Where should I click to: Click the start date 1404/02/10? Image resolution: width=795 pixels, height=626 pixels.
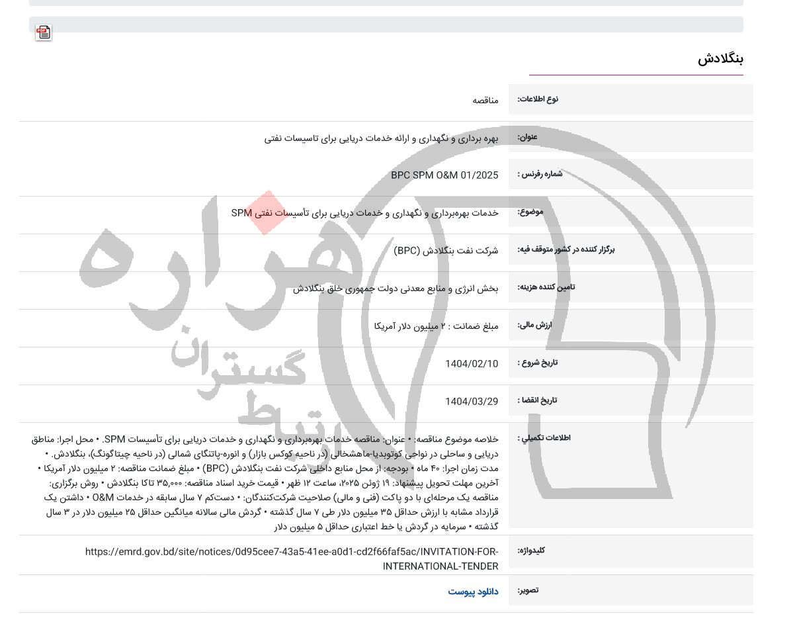[x=472, y=364]
